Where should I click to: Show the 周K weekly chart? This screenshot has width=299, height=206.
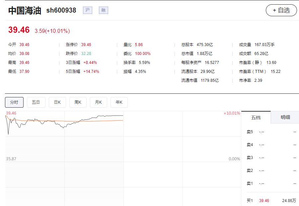78,102
